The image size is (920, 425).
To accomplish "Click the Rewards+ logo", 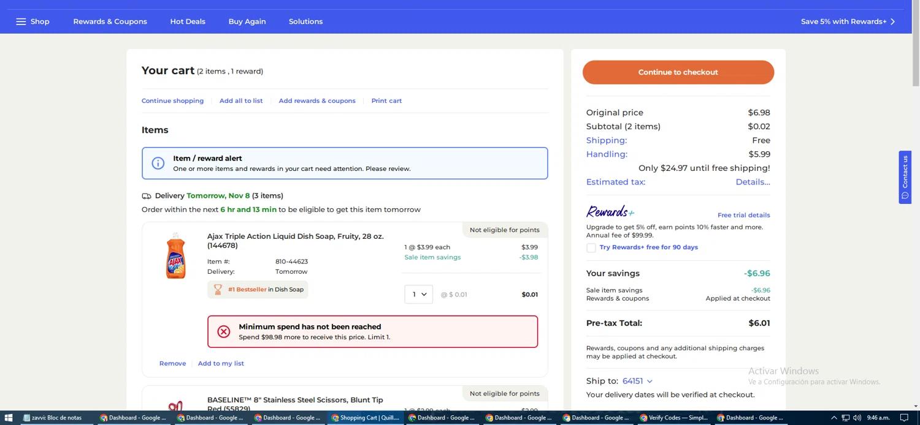I will pos(610,212).
